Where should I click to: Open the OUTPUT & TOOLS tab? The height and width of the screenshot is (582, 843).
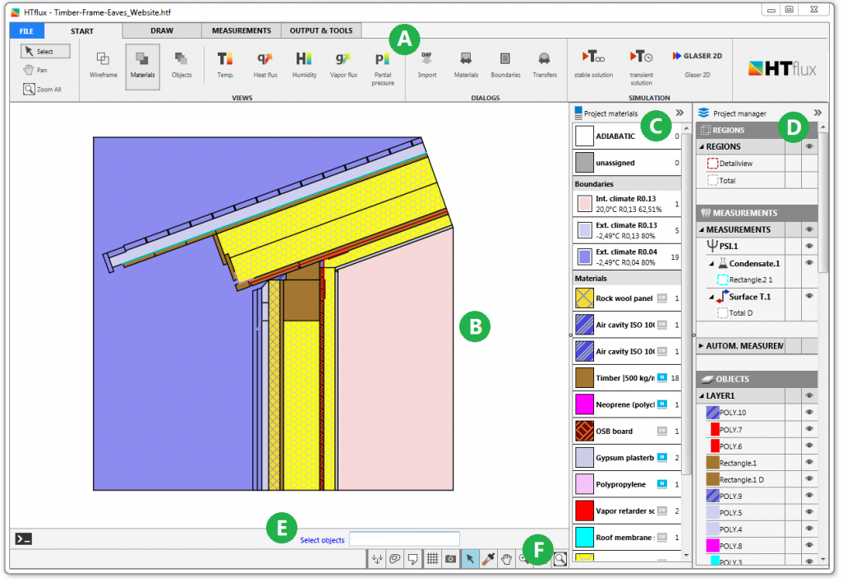coord(320,30)
